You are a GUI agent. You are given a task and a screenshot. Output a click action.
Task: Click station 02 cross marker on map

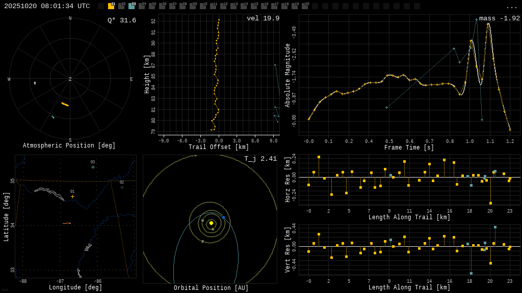pyautogui.click(x=122, y=187)
